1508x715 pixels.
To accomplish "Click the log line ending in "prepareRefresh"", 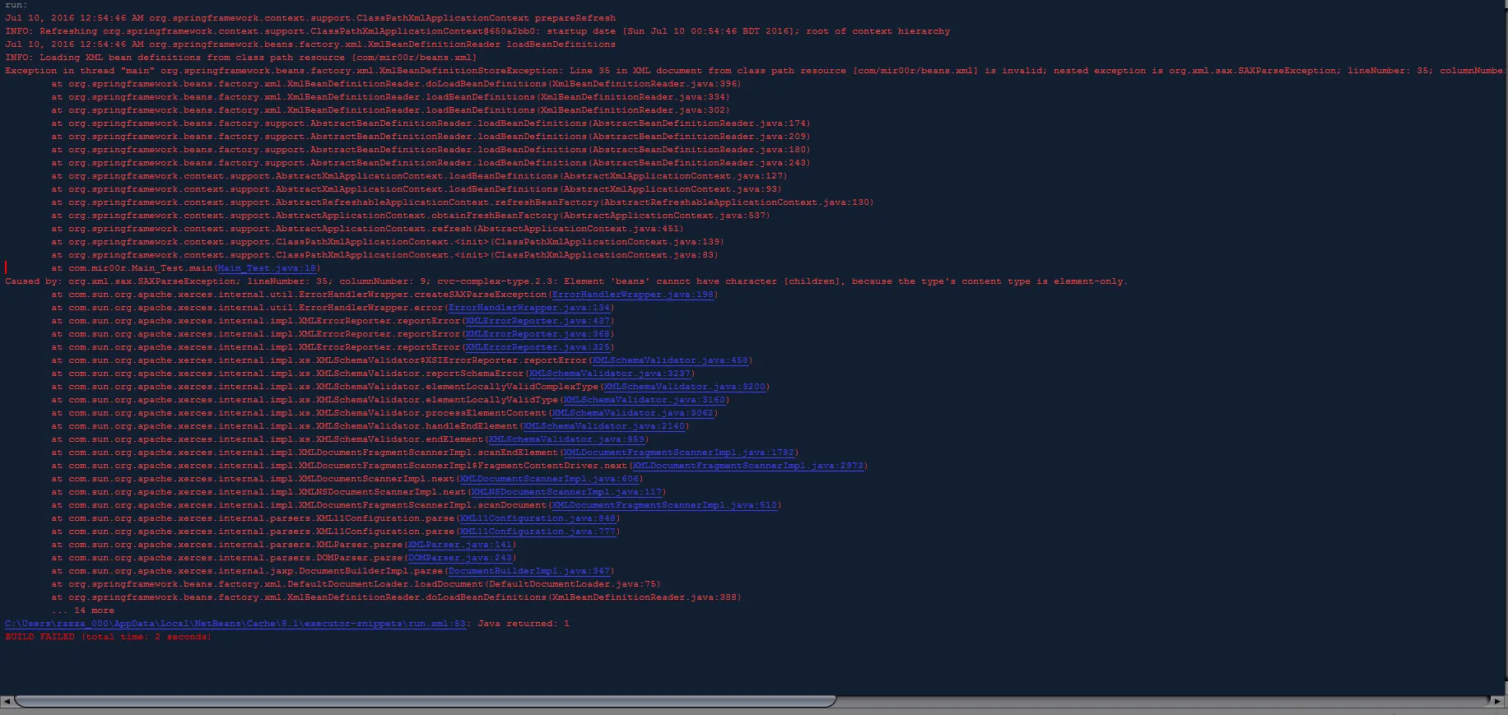I will click(310, 18).
